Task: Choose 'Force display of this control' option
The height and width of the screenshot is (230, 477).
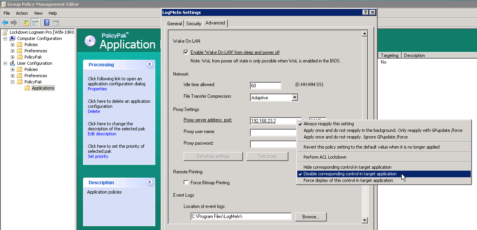Action: click(x=384, y=180)
